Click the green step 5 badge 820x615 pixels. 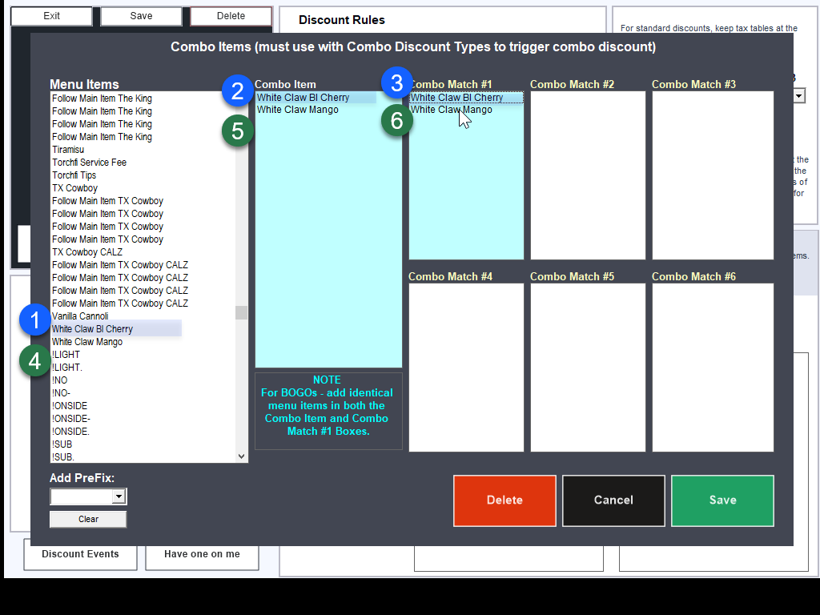(237, 131)
